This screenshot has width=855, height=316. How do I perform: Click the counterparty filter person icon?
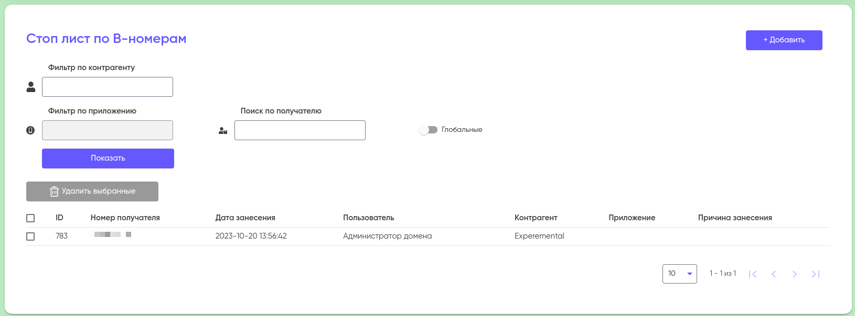click(x=31, y=87)
